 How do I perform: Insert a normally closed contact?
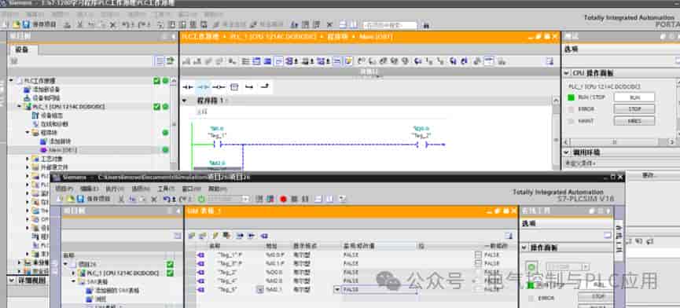click(203, 87)
